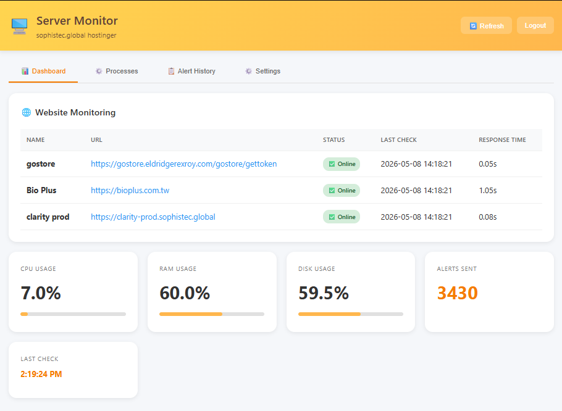
Task: Click the 2:19:24 PM last check time
Action: click(x=41, y=374)
